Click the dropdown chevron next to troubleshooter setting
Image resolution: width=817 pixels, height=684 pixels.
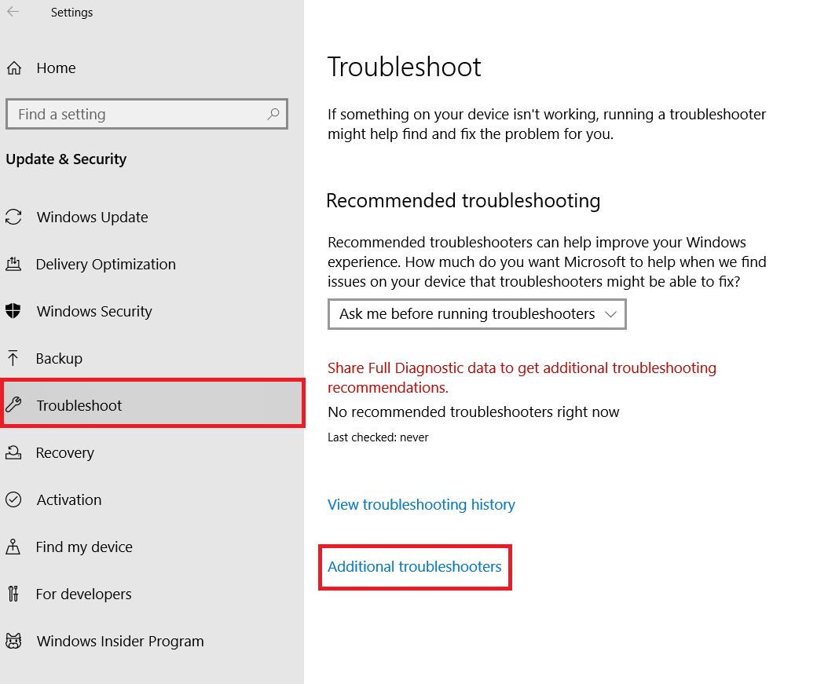(x=611, y=314)
